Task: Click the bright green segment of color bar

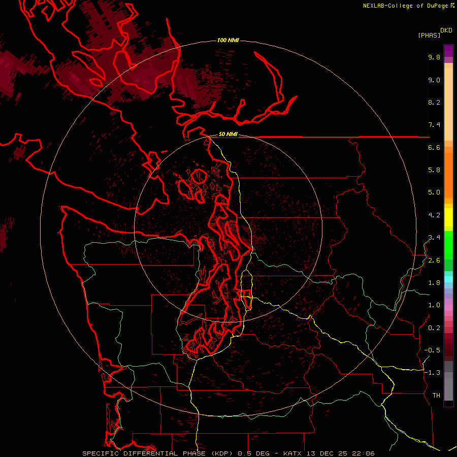Action: 448,245
